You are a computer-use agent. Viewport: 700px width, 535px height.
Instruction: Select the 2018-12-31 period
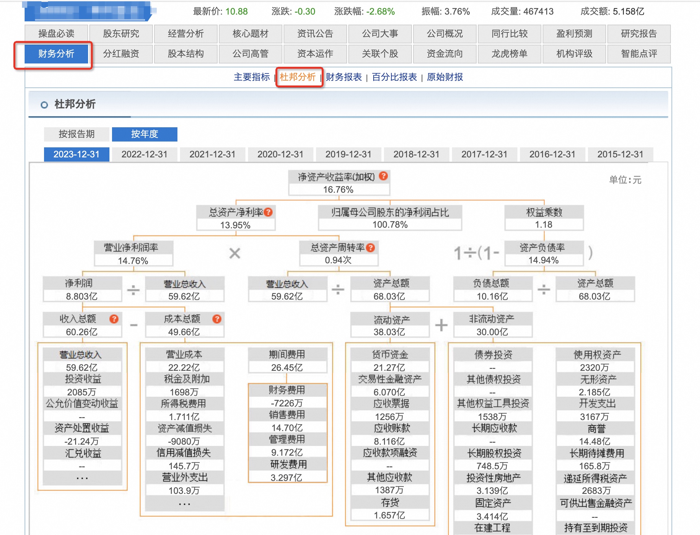click(x=417, y=154)
